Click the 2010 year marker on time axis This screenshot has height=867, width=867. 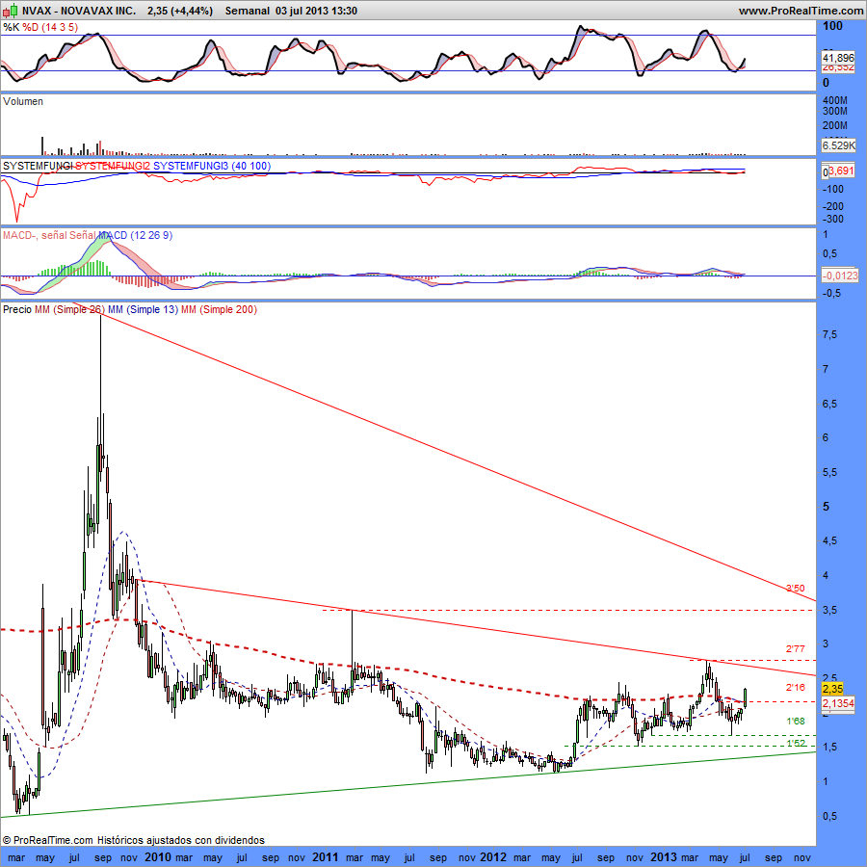[x=158, y=857]
